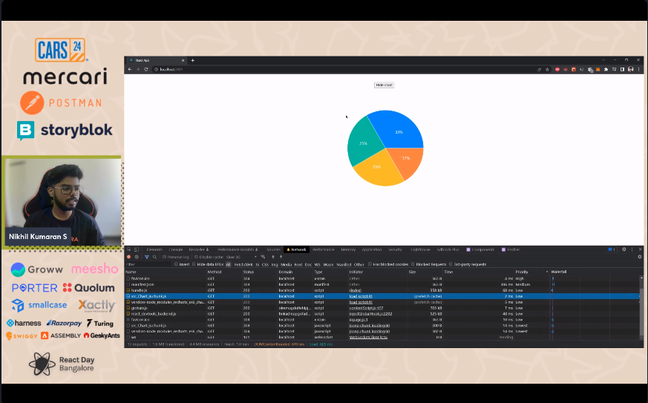Open contentScript.js initiator link
Viewport: 648px width, 403px height.
pos(366,308)
